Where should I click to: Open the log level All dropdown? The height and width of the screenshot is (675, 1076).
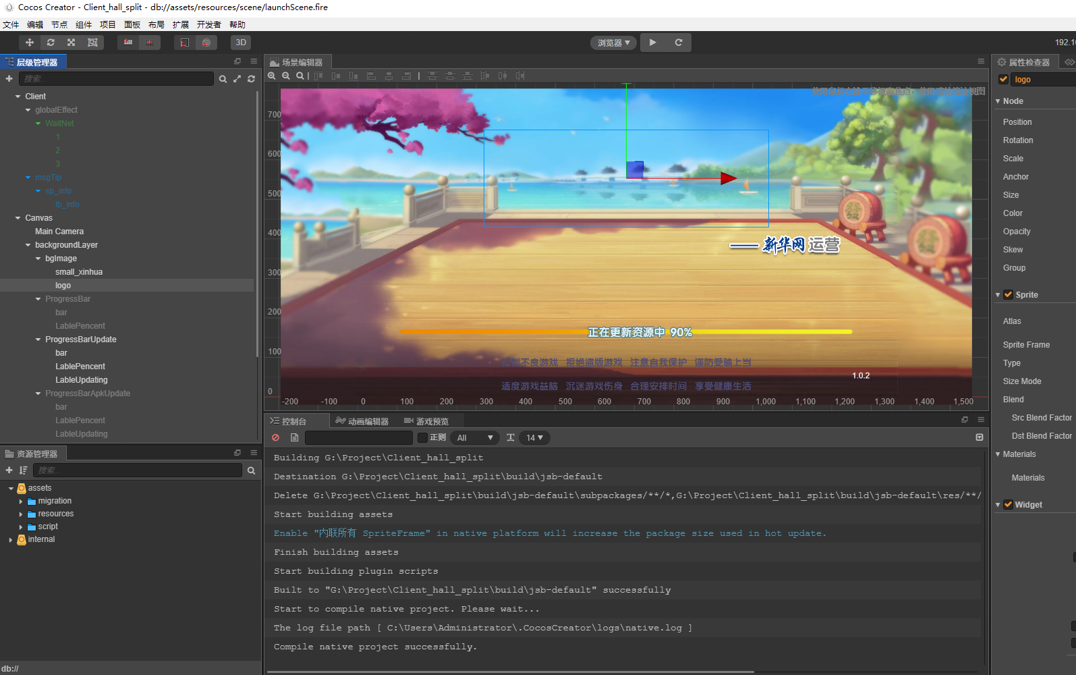[475, 437]
